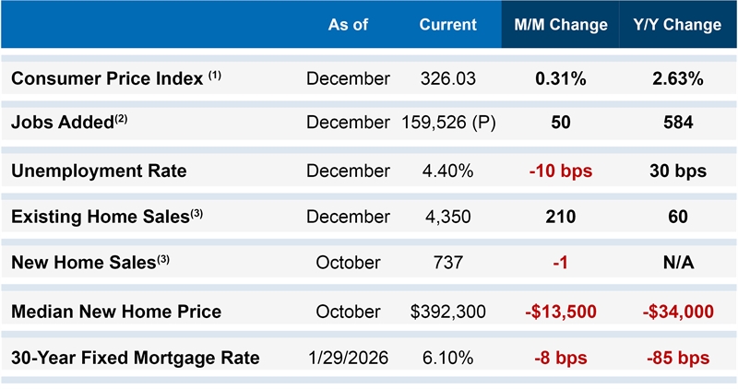
Task: Select the Median New Home Price label
Action: pos(116,312)
